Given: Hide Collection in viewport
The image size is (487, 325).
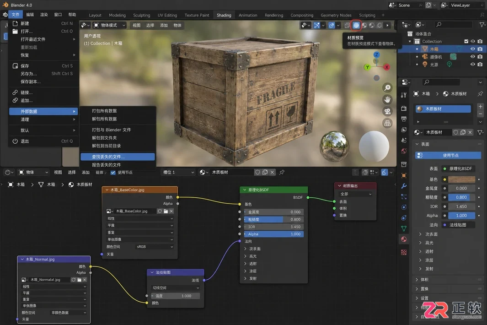Looking at the screenshot, I should click(473, 41).
